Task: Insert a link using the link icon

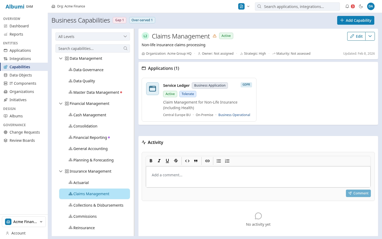Action: click(207, 161)
